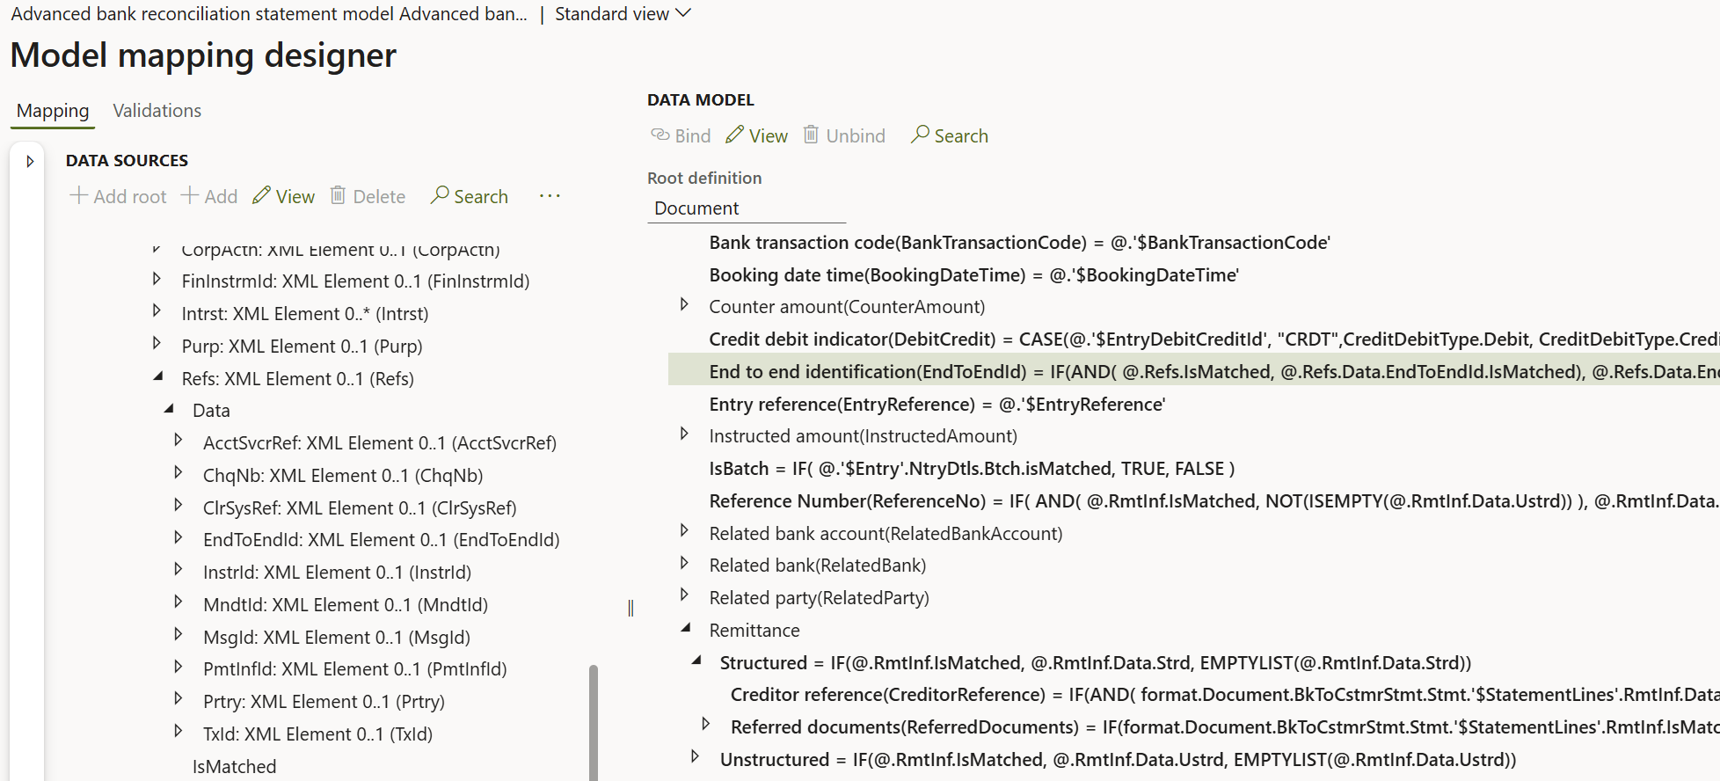1720x781 pixels.
Task: Collapse the Refs XML Element node
Action: pos(158,377)
